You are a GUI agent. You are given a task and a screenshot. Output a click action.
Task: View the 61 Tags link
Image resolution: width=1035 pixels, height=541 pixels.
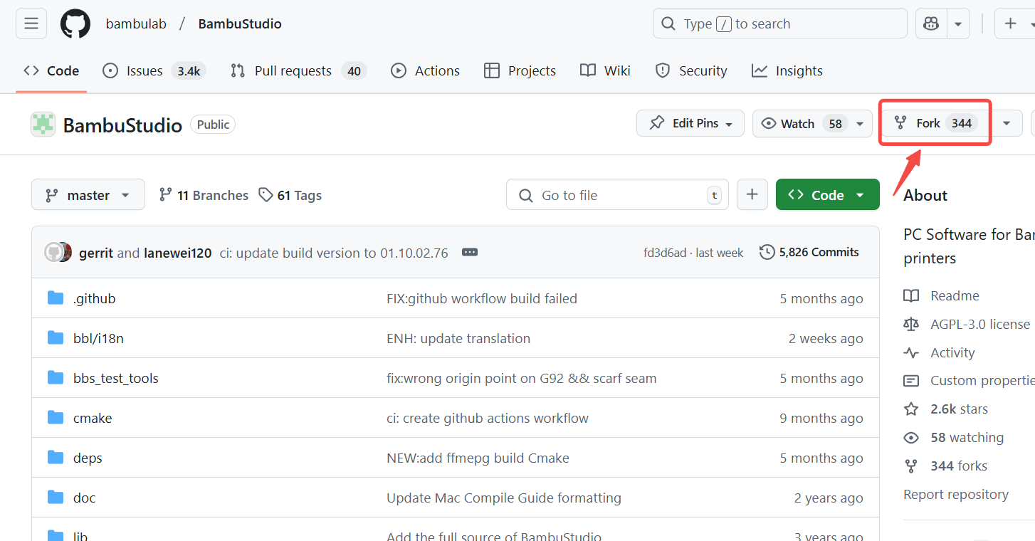[290, 195]
